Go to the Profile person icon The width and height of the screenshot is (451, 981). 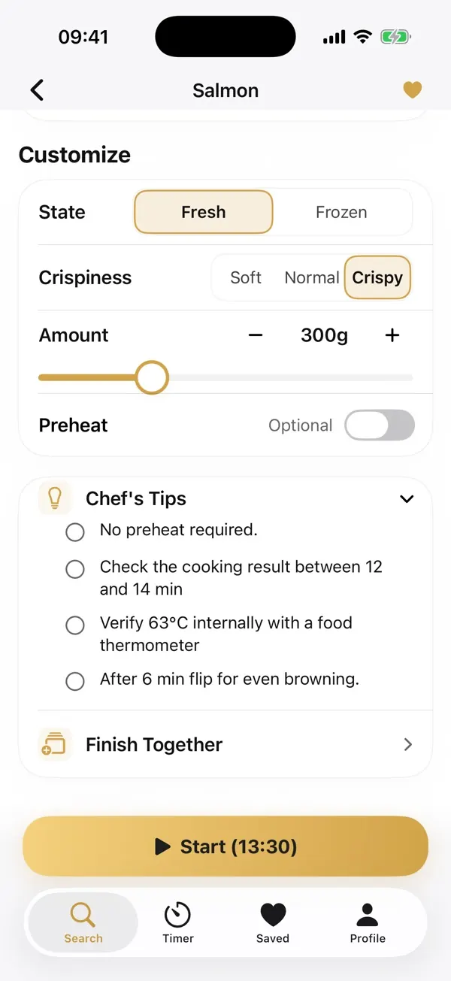(368, 915)
